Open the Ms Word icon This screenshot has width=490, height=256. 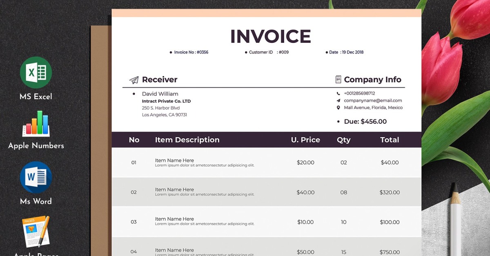pos(36,177)
